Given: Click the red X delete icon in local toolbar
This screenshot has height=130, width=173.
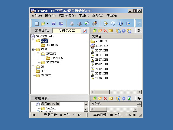Looking at the screenshot, I should [x=105, y=98].
